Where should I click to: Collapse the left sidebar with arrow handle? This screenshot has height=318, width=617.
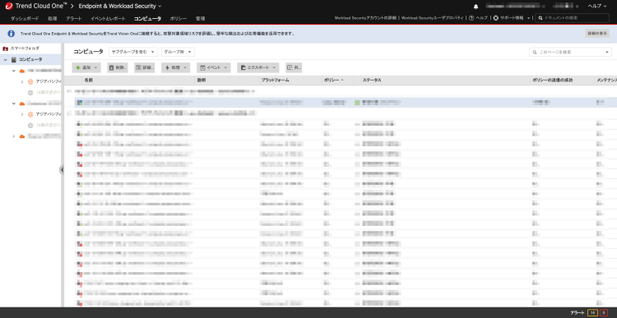(x=62, y=169)
